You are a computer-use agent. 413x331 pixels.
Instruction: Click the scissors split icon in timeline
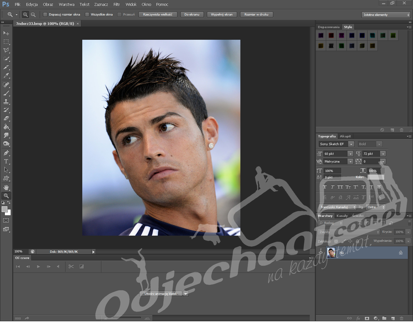pyautogui.click(x=71, y=266)
